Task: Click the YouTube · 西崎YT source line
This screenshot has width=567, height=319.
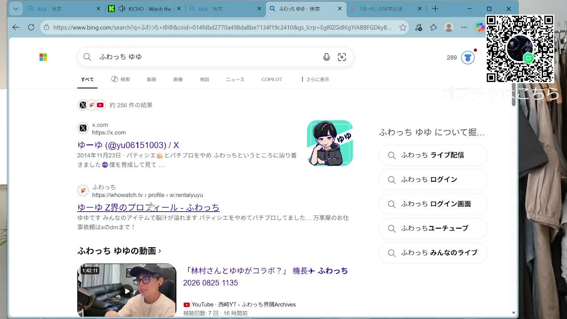Action: (240, 304)
